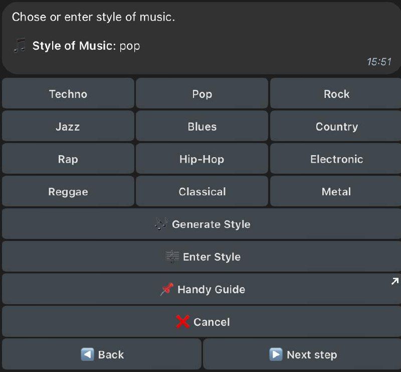Choose the Classical style button

click(x=202, y=191)
